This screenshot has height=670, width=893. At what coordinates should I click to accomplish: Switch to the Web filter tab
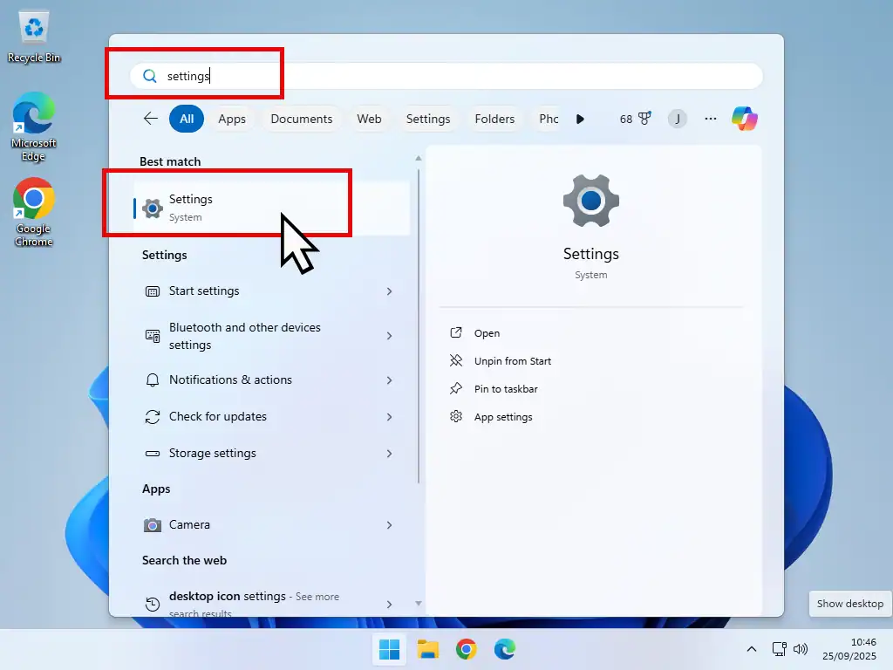pyautogui.click(x=369, y=119)
